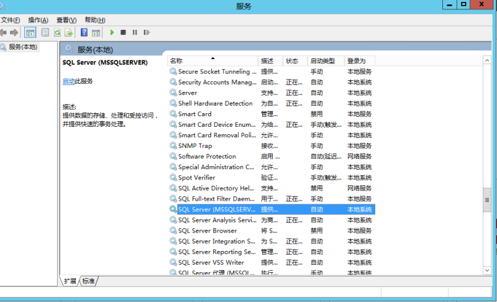Open the Properties toolbar icon
The width and height of the screenshot is (497, 302).
point(45,32)
